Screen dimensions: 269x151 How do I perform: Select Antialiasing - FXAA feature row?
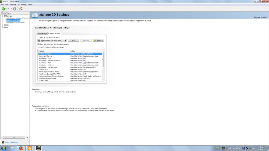pyautogui.click(x=70, y=58)
